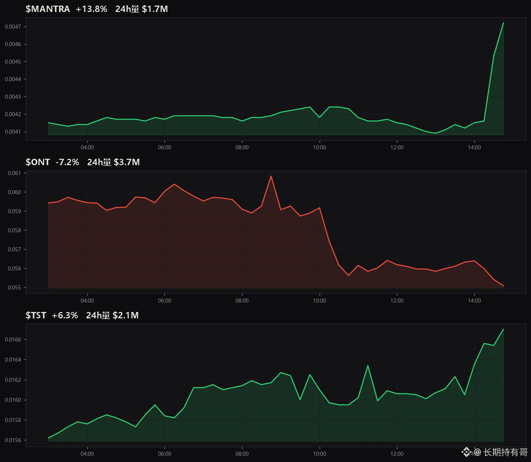Image resolution: width=531 pixels, height=462 pixels.
Task: Click 04:00 on the $MANTRA time axis
Action: 87,147
